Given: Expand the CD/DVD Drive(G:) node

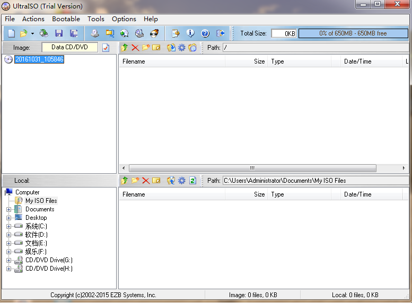Looking at the screenshot, I should (x=8, y=260).
